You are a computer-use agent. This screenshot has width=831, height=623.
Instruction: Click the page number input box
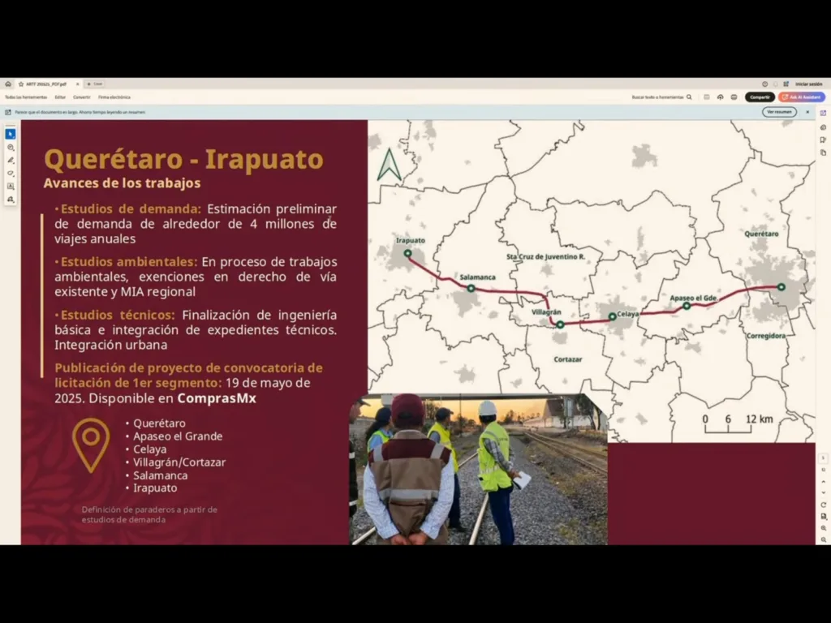[823, 458]
